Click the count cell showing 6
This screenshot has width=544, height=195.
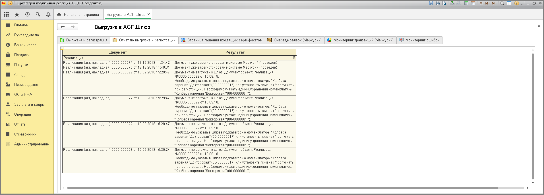pos(235,58)
